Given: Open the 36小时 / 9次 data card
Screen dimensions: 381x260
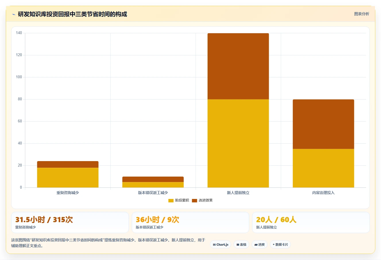Looking at the screenshot, I should click(190, 222).
